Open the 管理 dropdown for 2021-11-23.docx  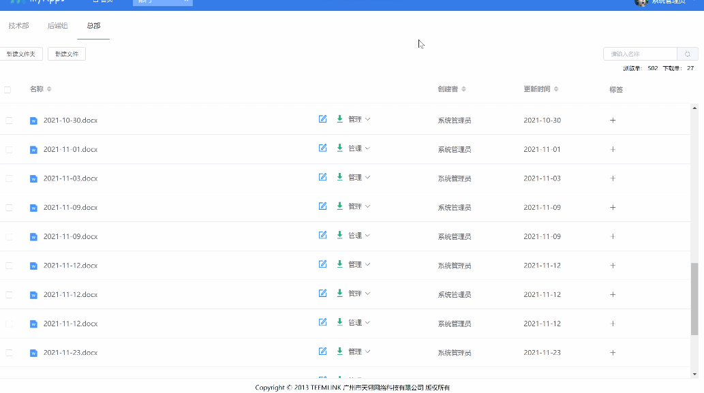tap(358, 353)
